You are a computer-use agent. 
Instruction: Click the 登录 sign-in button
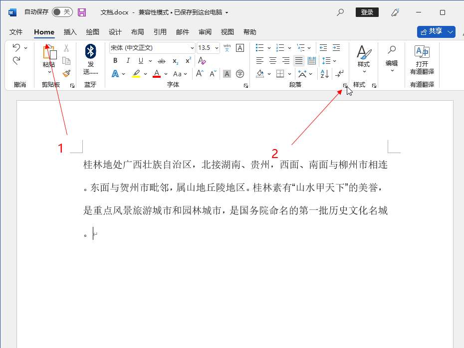367,12
